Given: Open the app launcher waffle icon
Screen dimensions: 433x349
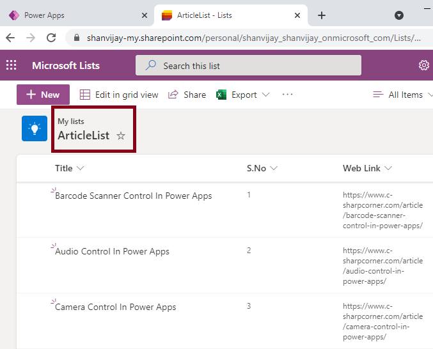Looking at the screenshot, I should coord(11,65).
